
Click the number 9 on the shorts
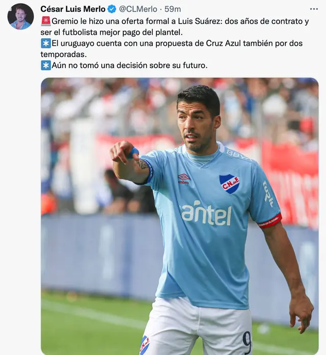(x=247, y=342)
